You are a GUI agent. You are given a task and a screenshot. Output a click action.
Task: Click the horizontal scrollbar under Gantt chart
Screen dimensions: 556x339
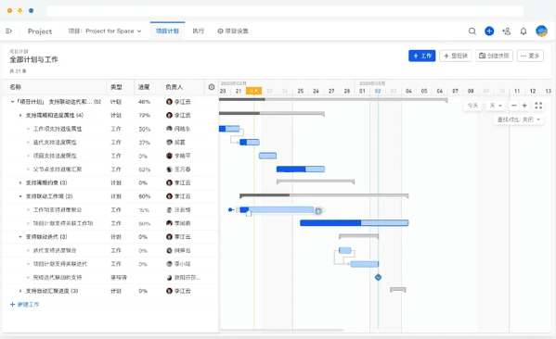click(282, 331)
